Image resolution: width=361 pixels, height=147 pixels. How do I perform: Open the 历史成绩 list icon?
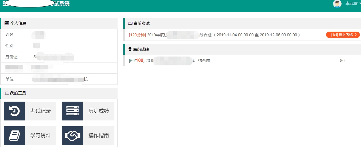point(72,111)
